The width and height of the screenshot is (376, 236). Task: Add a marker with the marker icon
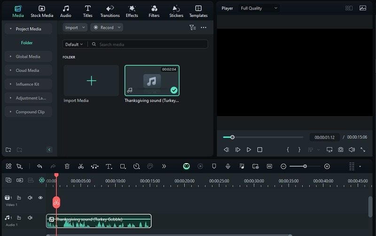[214, 166]
